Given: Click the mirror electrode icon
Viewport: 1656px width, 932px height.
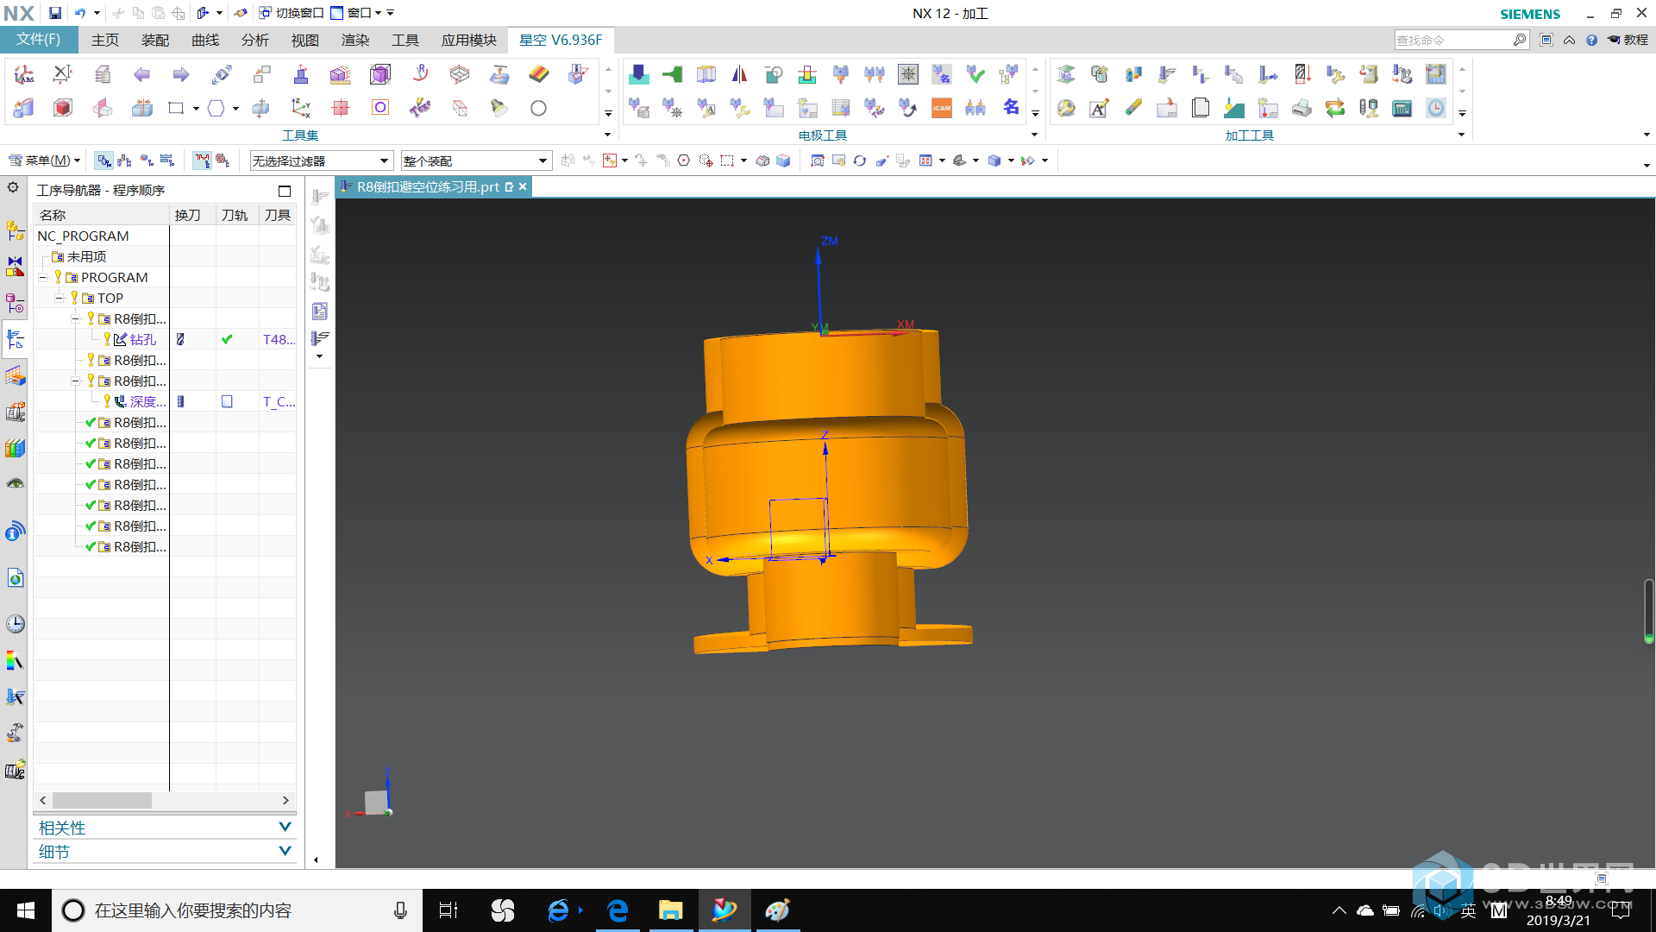Looking at the screenshot, I should [x=740, y=75].
